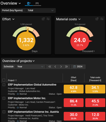Sort by the Project column header
Viewport: 106px width, 122px height.
click(11, 80)
